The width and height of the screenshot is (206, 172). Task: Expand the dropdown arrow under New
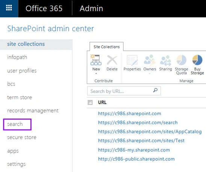[96, 74]
